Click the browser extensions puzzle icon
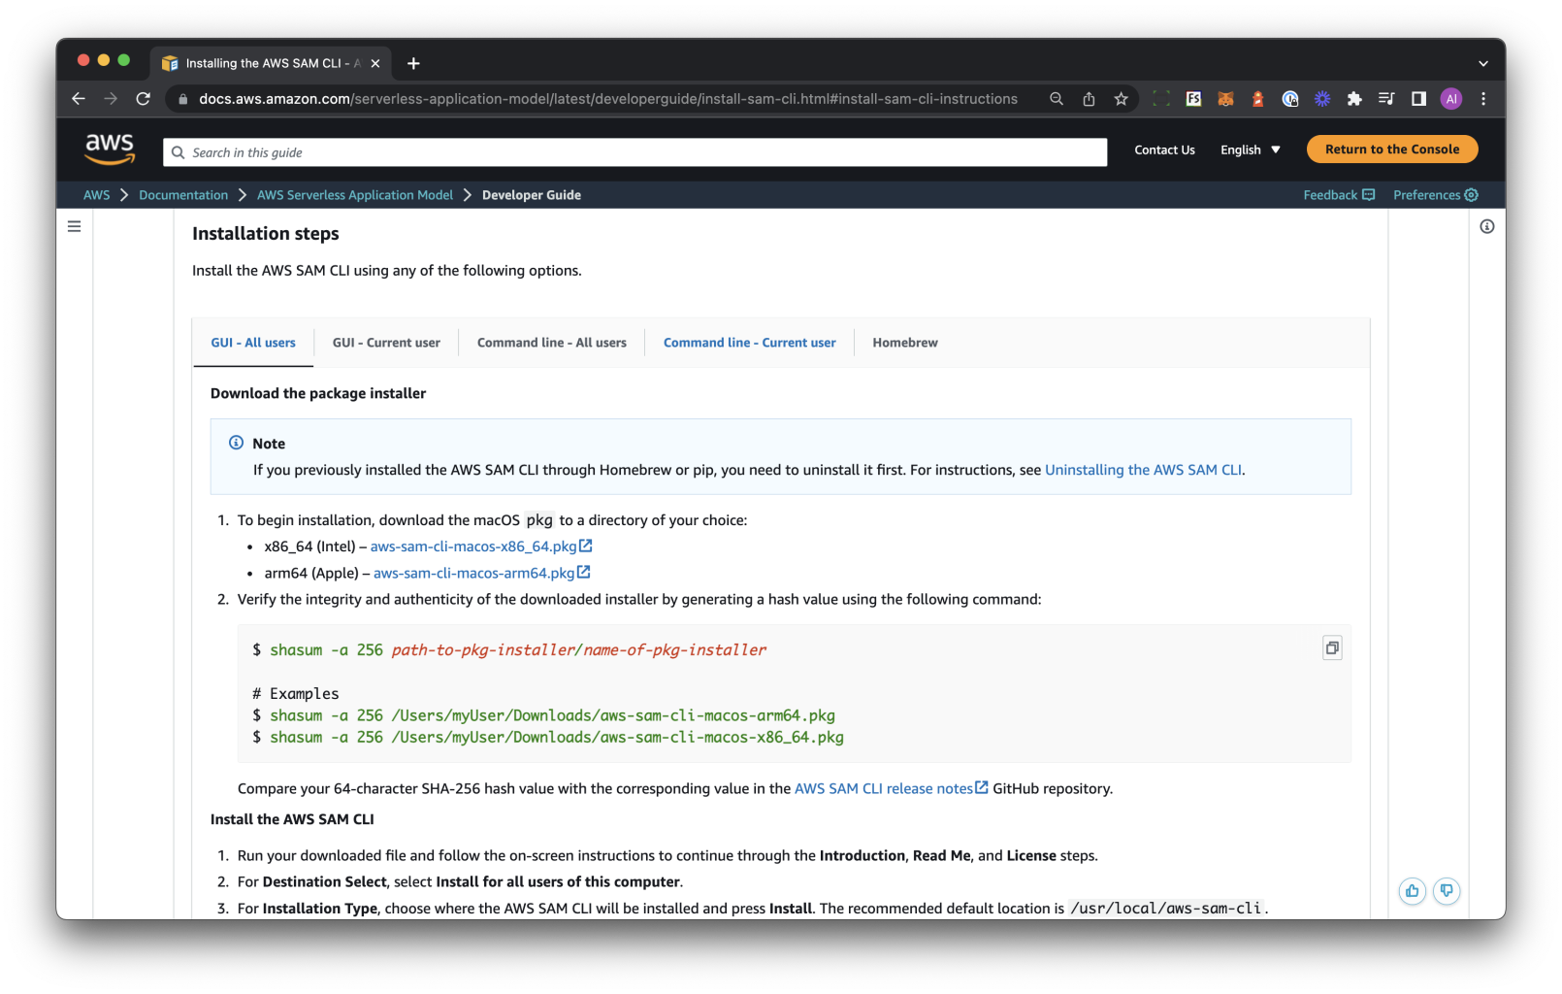Screen dimensions: 1562x994 [1354, 98]
